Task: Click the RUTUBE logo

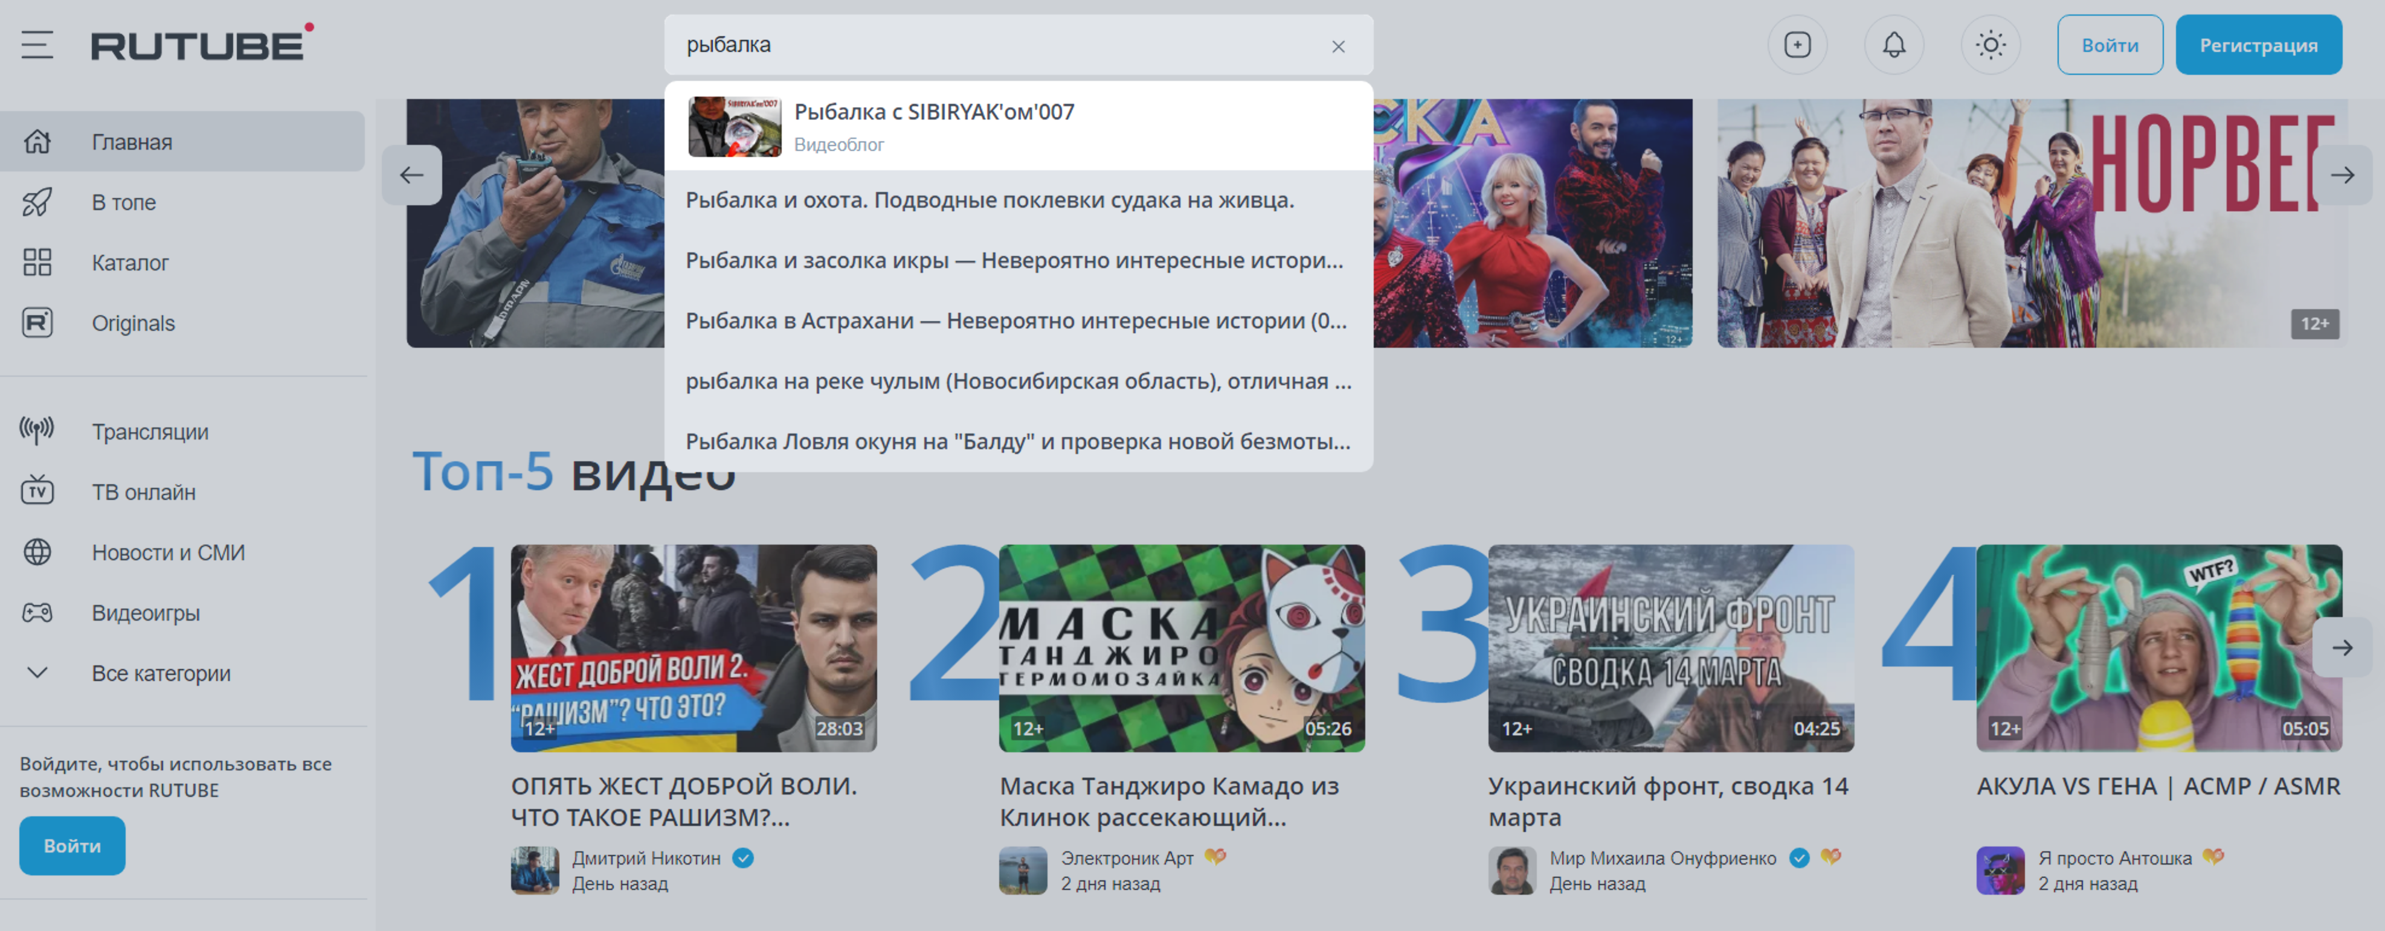Action: (x=202, y=43)
